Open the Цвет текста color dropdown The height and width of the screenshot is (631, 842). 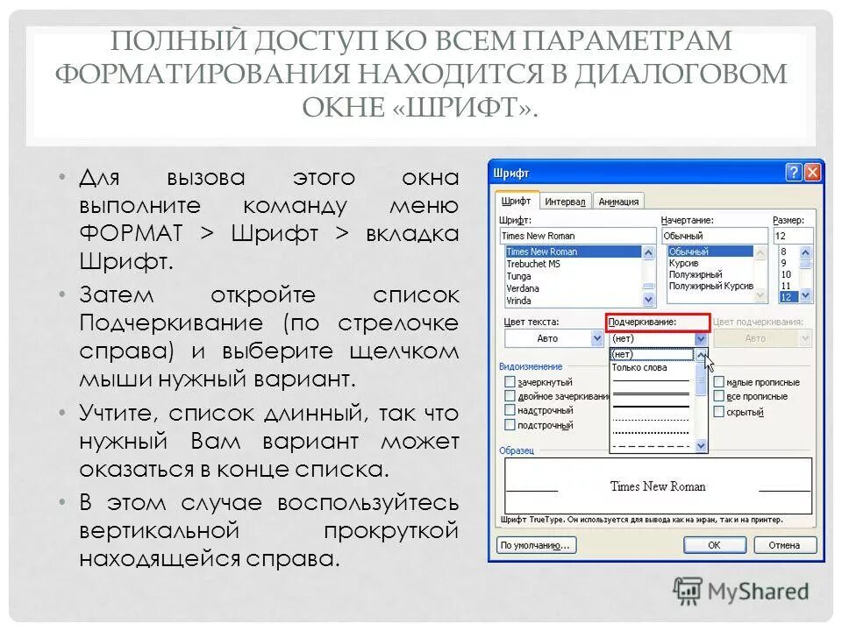pos(597,338)
